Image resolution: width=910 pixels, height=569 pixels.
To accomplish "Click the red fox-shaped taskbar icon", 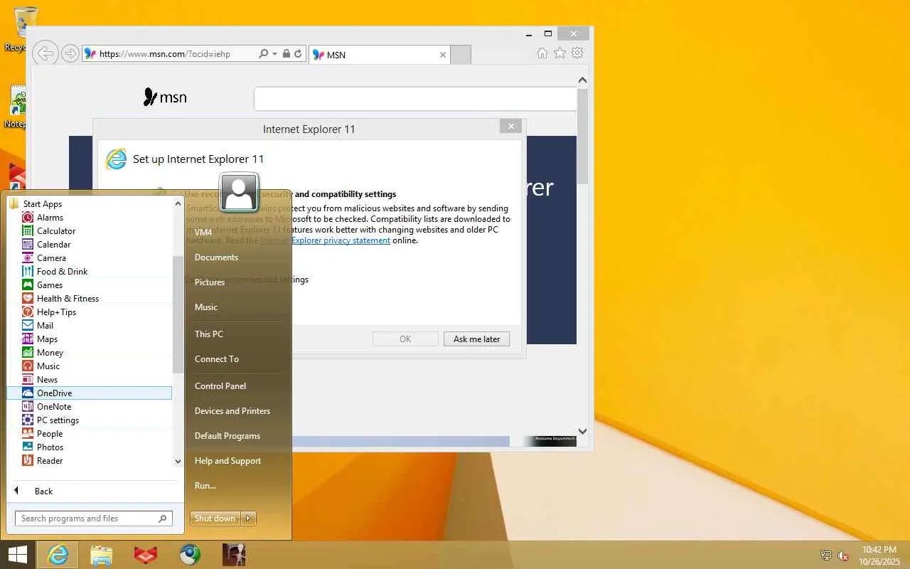I will (146, 555).
